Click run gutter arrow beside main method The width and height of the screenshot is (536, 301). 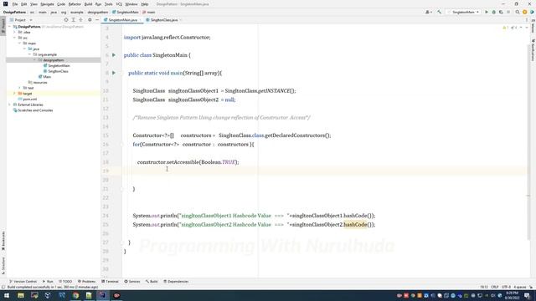114,73
